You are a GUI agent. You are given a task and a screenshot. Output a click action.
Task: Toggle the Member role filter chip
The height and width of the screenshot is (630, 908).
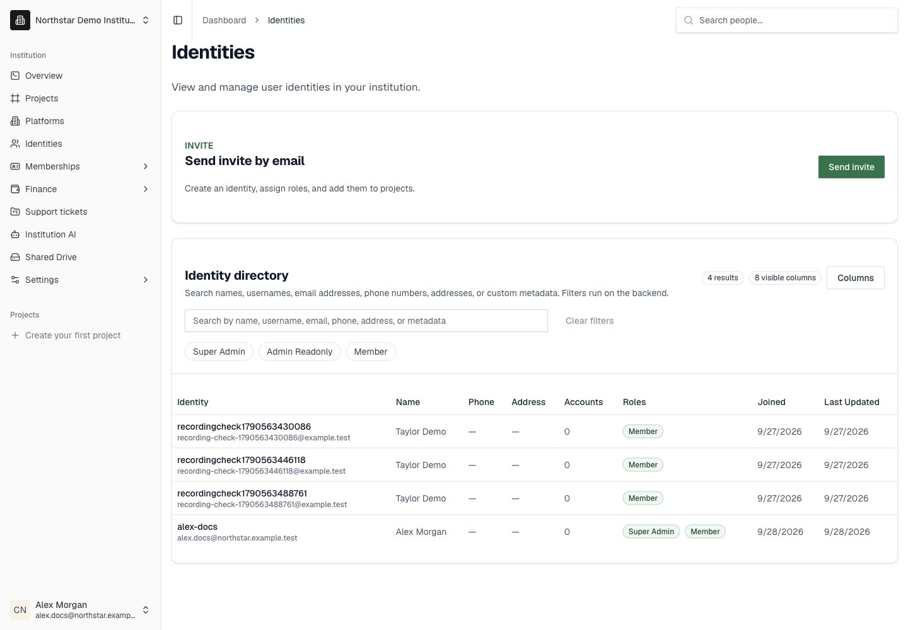371,352
